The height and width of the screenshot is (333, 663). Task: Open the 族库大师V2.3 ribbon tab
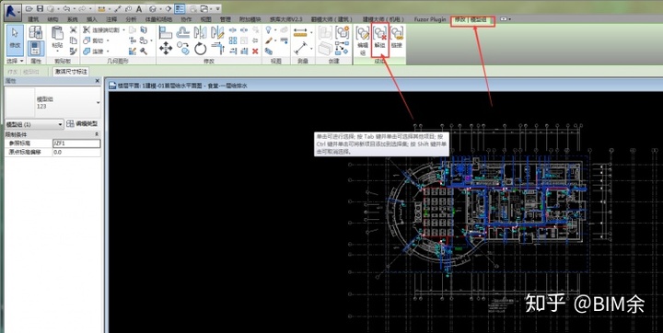click(x=286, y=19)
